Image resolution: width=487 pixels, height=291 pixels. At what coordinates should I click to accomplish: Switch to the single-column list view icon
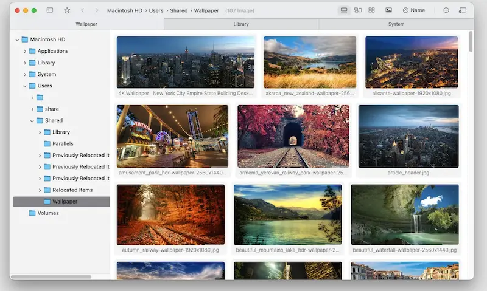click(x=344, y=10)
